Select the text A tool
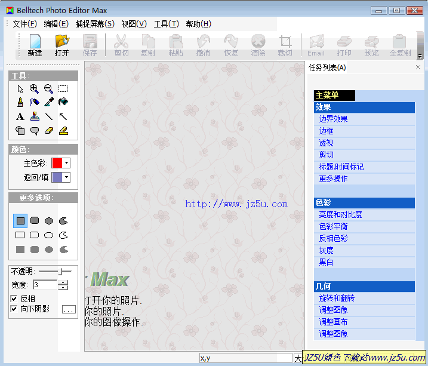This screenshot has height=366, width=428. tap(20, 116)
